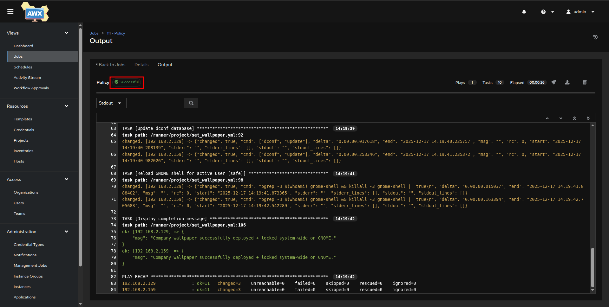Viewport: 609px width, 307px height.
Task: Collapse the Views sidebar section
Action: click(66, 33)
